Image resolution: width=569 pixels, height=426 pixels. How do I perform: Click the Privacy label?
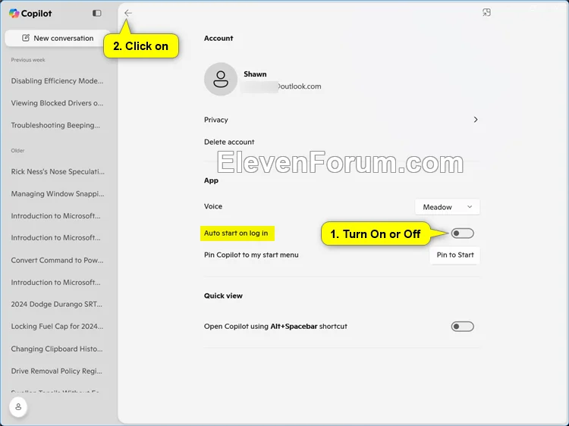pos(216,120)
